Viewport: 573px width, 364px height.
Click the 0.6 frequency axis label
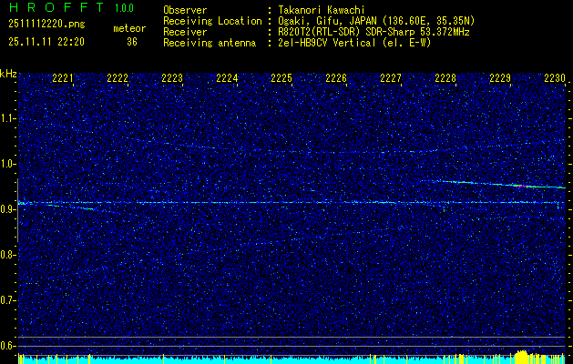click(8, 346)
